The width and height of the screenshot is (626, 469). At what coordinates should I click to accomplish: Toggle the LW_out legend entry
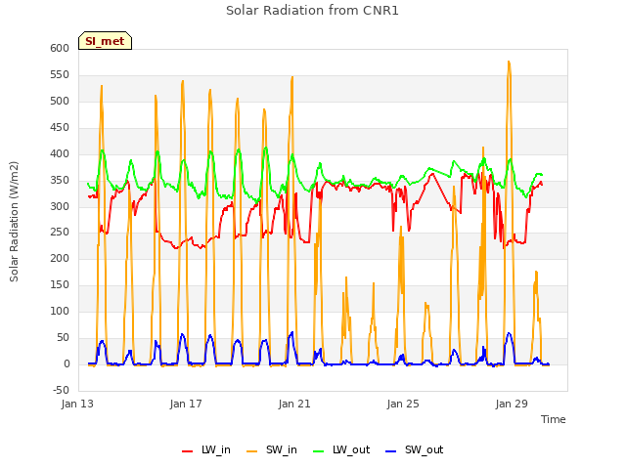click(341, 449)
